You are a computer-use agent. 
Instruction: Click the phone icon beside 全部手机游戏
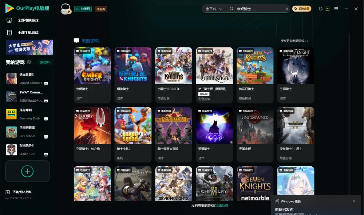9,33
